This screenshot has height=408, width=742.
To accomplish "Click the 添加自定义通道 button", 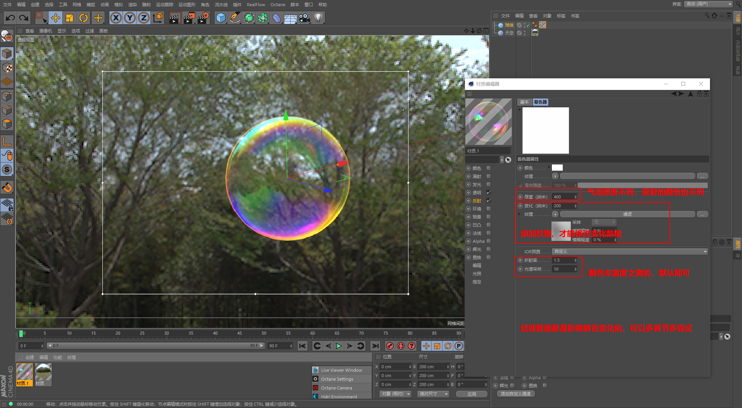I will (x=515, y=394).
